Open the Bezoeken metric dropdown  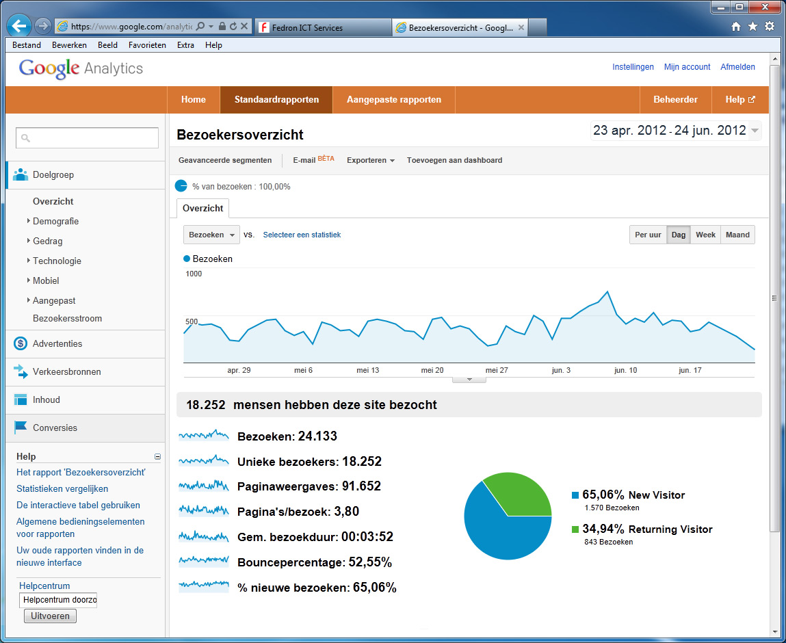pyautogui.click(x=211, y=235)
